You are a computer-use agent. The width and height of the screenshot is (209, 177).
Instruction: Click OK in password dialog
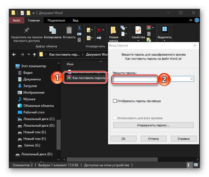[124, 139]
